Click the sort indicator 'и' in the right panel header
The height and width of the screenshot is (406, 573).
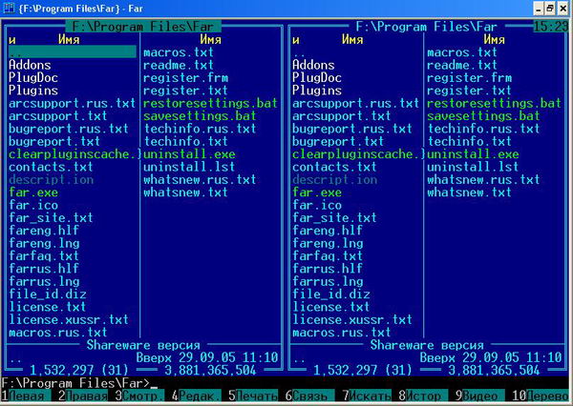coord(296,40)
